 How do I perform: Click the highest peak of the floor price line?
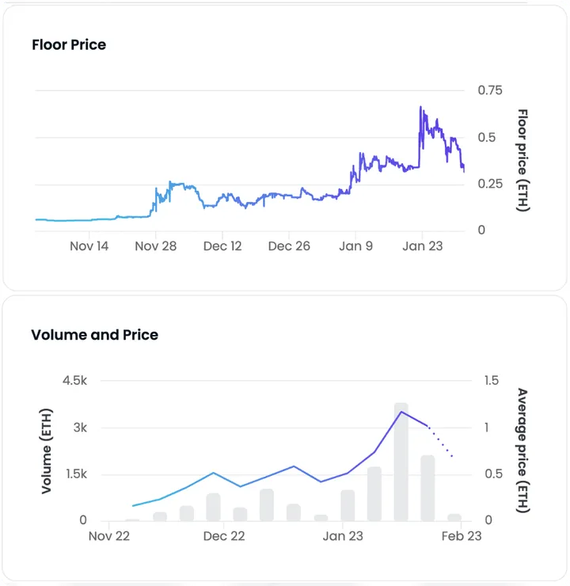point(420,107)
